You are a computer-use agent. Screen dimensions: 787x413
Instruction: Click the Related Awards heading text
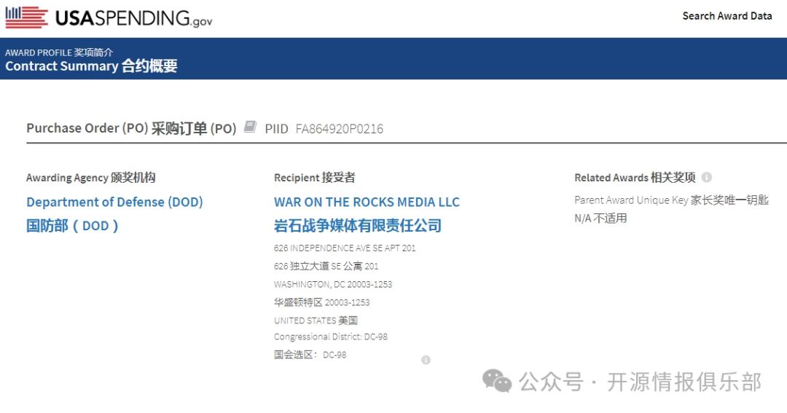(611, 178)
